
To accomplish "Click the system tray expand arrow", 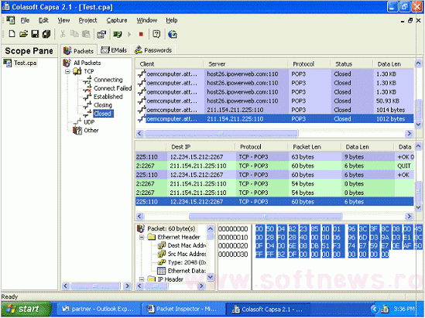I will (x=375, y=309).
